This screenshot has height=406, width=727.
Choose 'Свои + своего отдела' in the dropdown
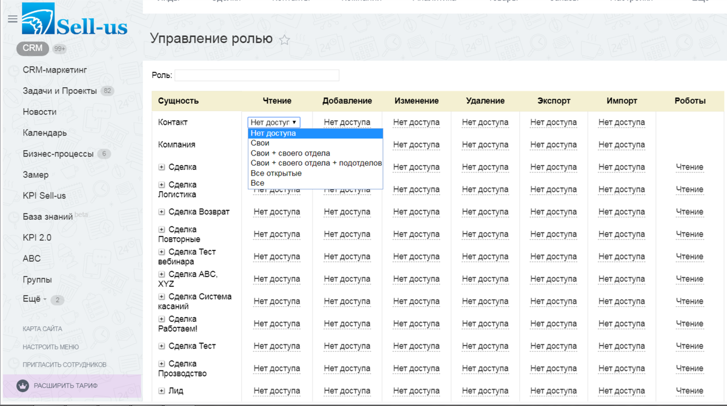pyautogui.click(x=315, y=153)
